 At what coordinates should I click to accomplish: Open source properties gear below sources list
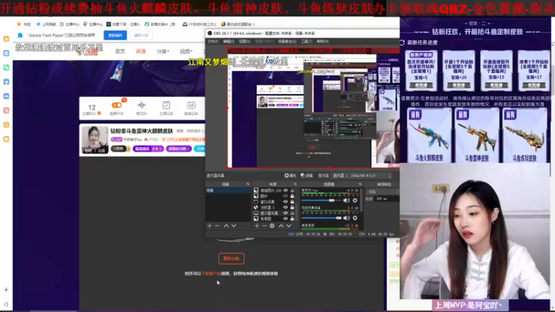272,226
